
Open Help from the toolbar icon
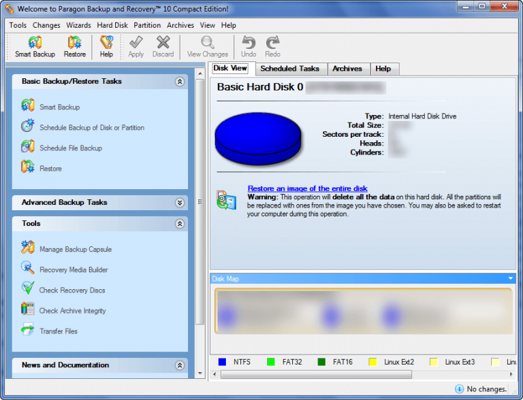(x=106, y=43)
